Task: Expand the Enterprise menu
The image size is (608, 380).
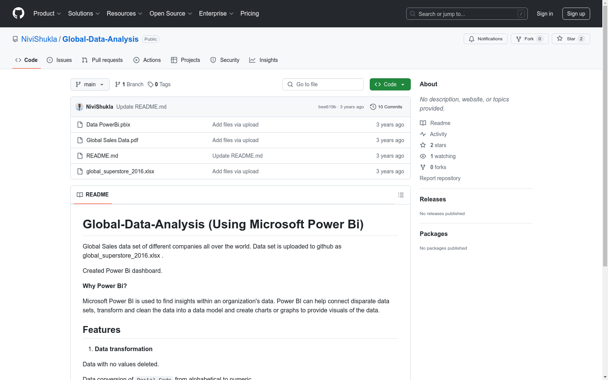Action: 216,14
